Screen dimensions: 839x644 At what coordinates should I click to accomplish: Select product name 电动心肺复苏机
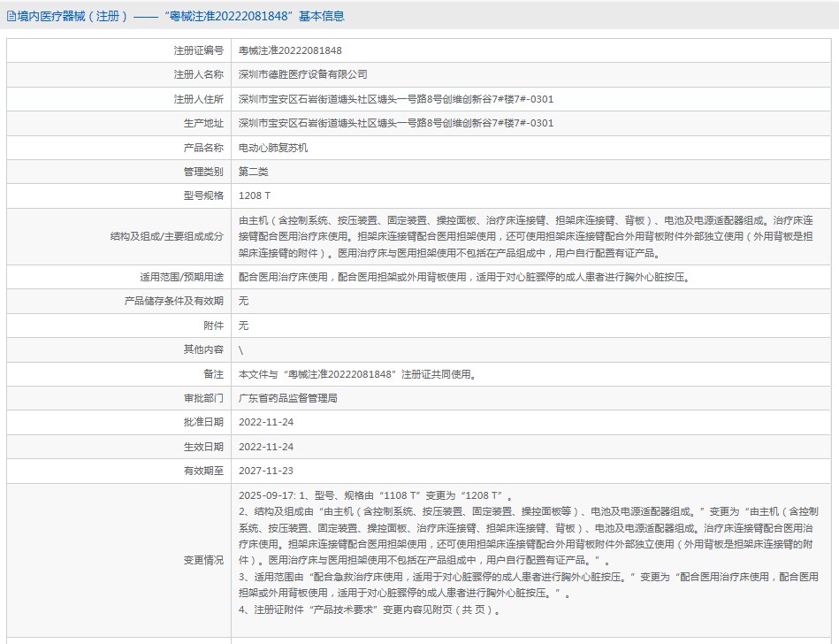273,148
